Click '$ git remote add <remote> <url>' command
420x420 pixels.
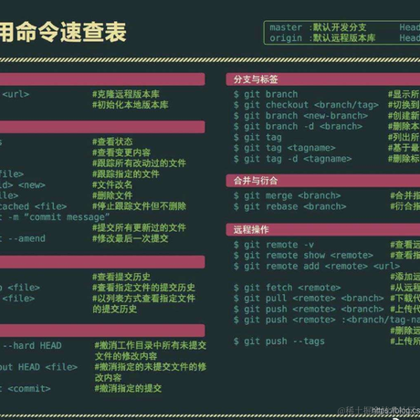317,266
